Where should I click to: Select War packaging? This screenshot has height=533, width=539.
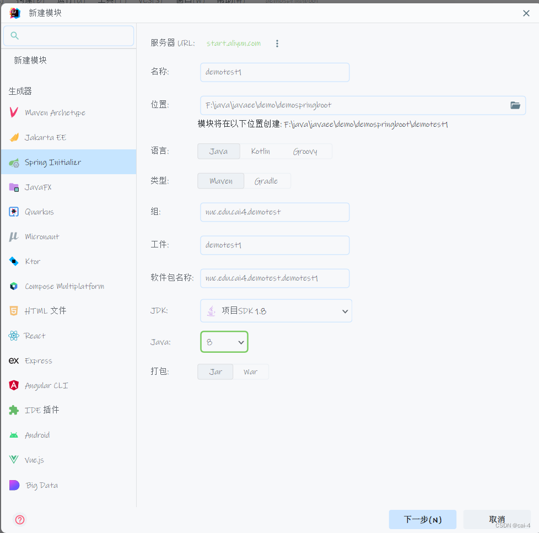tap(251, 372)
